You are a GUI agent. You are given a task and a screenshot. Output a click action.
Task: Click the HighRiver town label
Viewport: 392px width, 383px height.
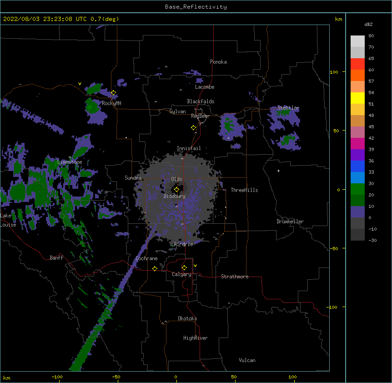(x=196, y=338)
